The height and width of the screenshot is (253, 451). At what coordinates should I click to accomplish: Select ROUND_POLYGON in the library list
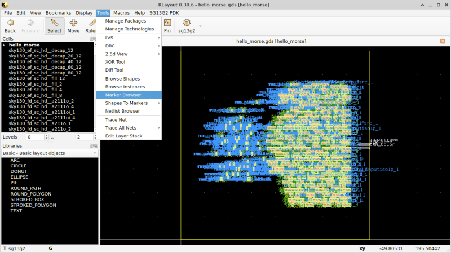[30, 194]
